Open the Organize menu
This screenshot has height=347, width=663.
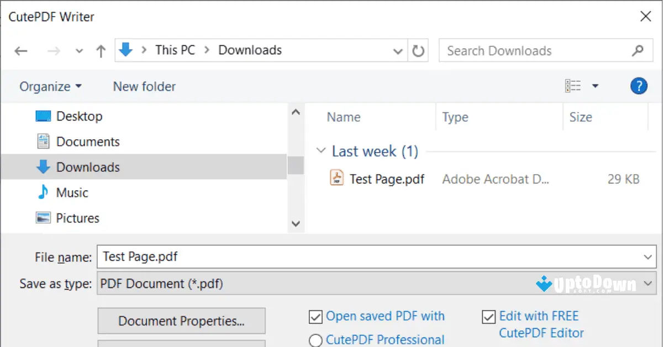(x=50, y=86)
